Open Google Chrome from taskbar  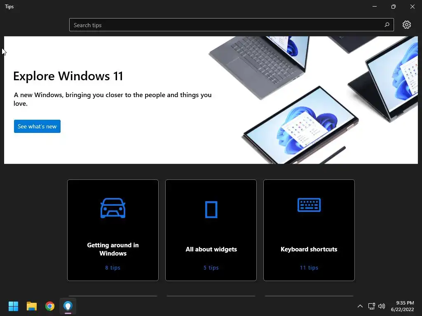click(50, 306)
